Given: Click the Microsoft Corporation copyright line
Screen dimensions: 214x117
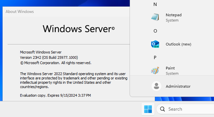Looking at the screenshot, I should point(56,63).
